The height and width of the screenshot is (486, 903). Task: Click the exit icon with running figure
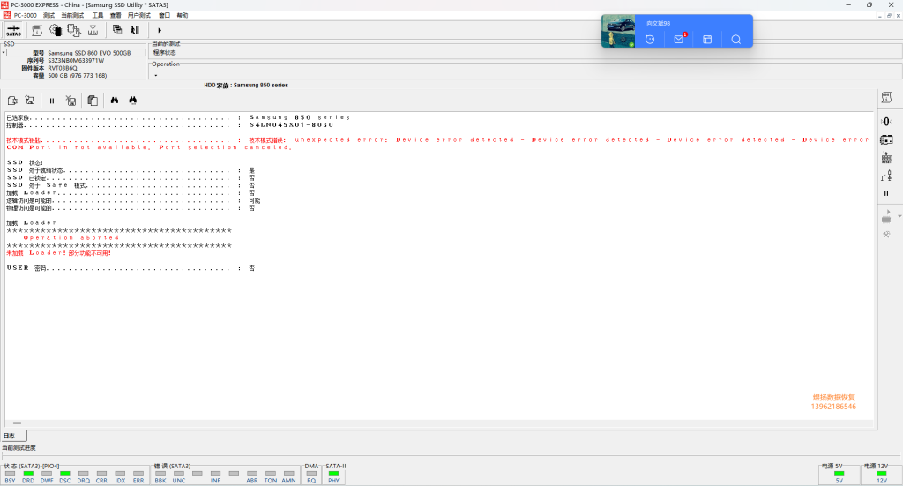click(135, 30)
